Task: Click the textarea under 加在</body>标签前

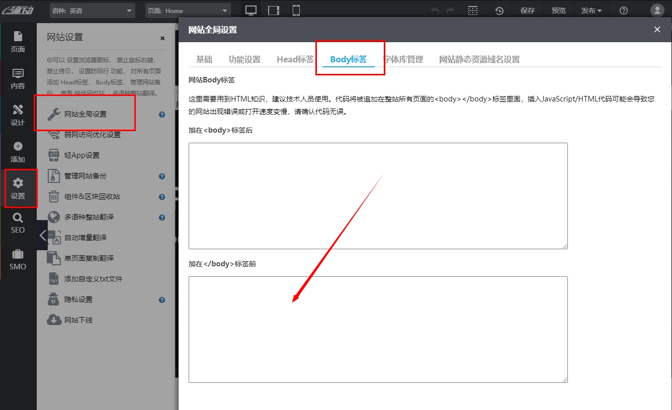Action: point(378,329)
